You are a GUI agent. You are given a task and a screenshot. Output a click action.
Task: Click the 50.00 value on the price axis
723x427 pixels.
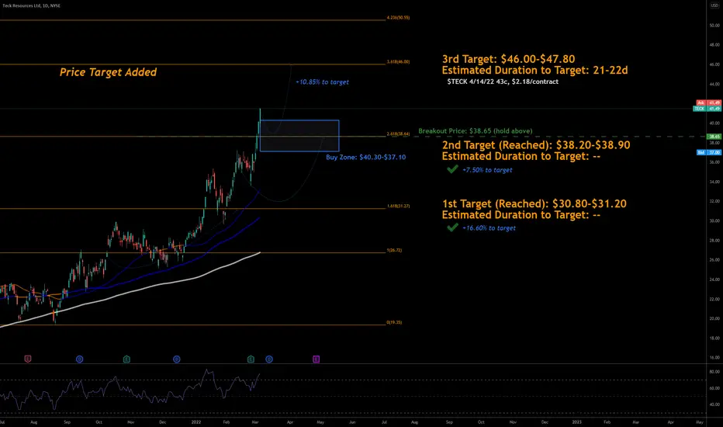coord(714,26)
